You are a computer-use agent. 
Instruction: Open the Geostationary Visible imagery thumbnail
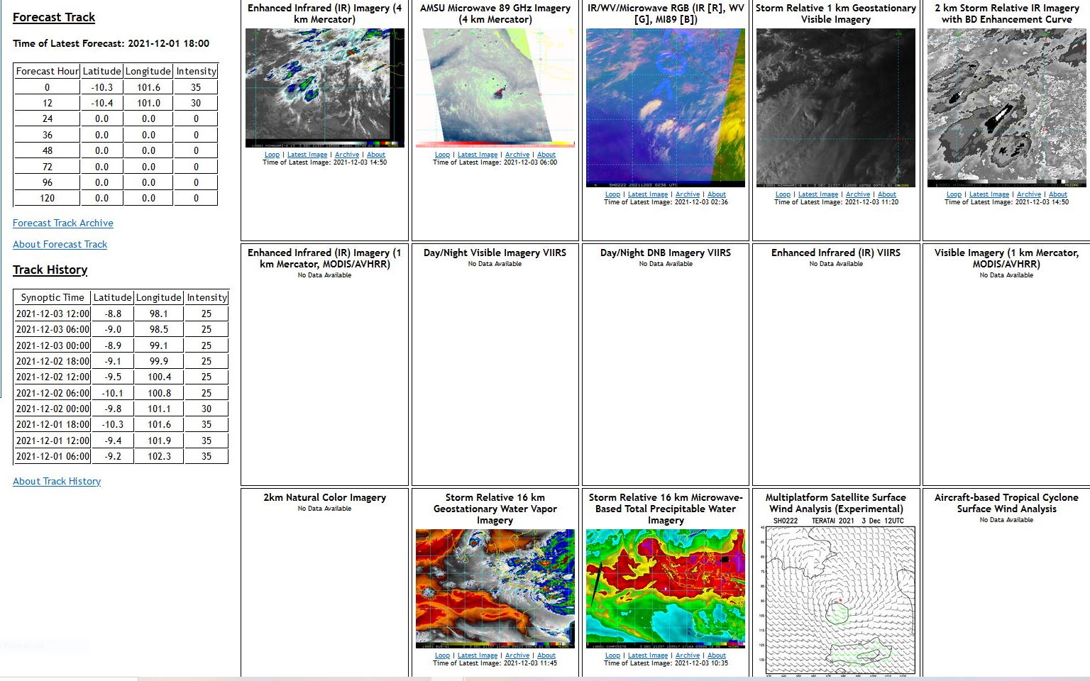pos(836,107)
